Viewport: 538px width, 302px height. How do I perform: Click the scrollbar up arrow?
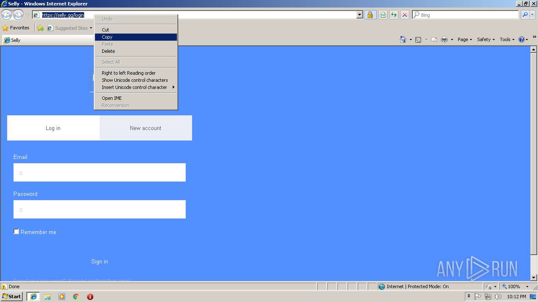point(534,49)
